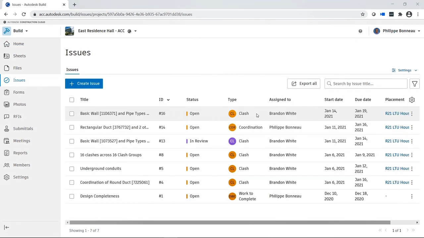The image size is (424, 238).
Task: Open the Files sidebar icon
Action: click(x=7, y=68)
